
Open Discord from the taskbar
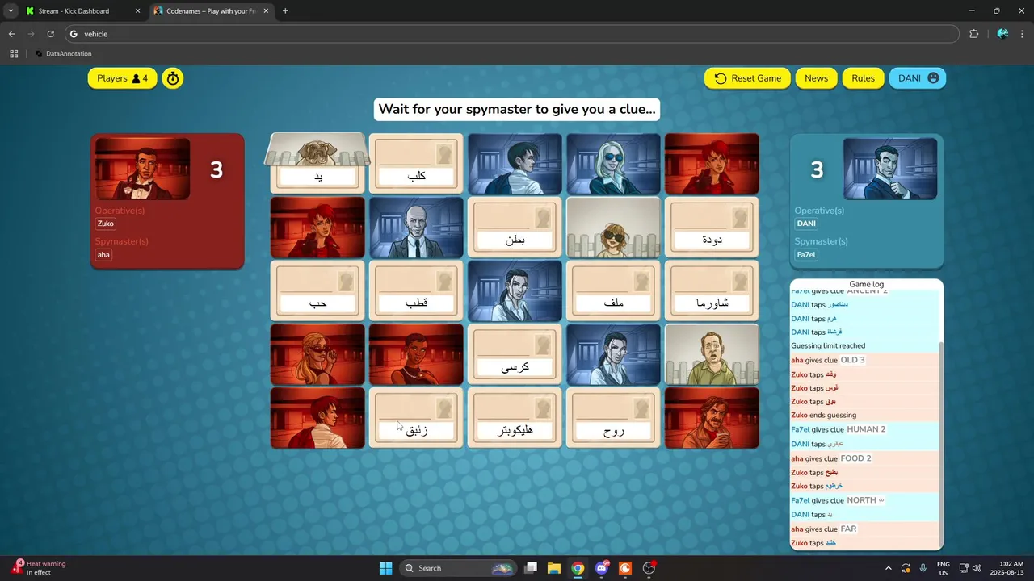click(602, 568)
